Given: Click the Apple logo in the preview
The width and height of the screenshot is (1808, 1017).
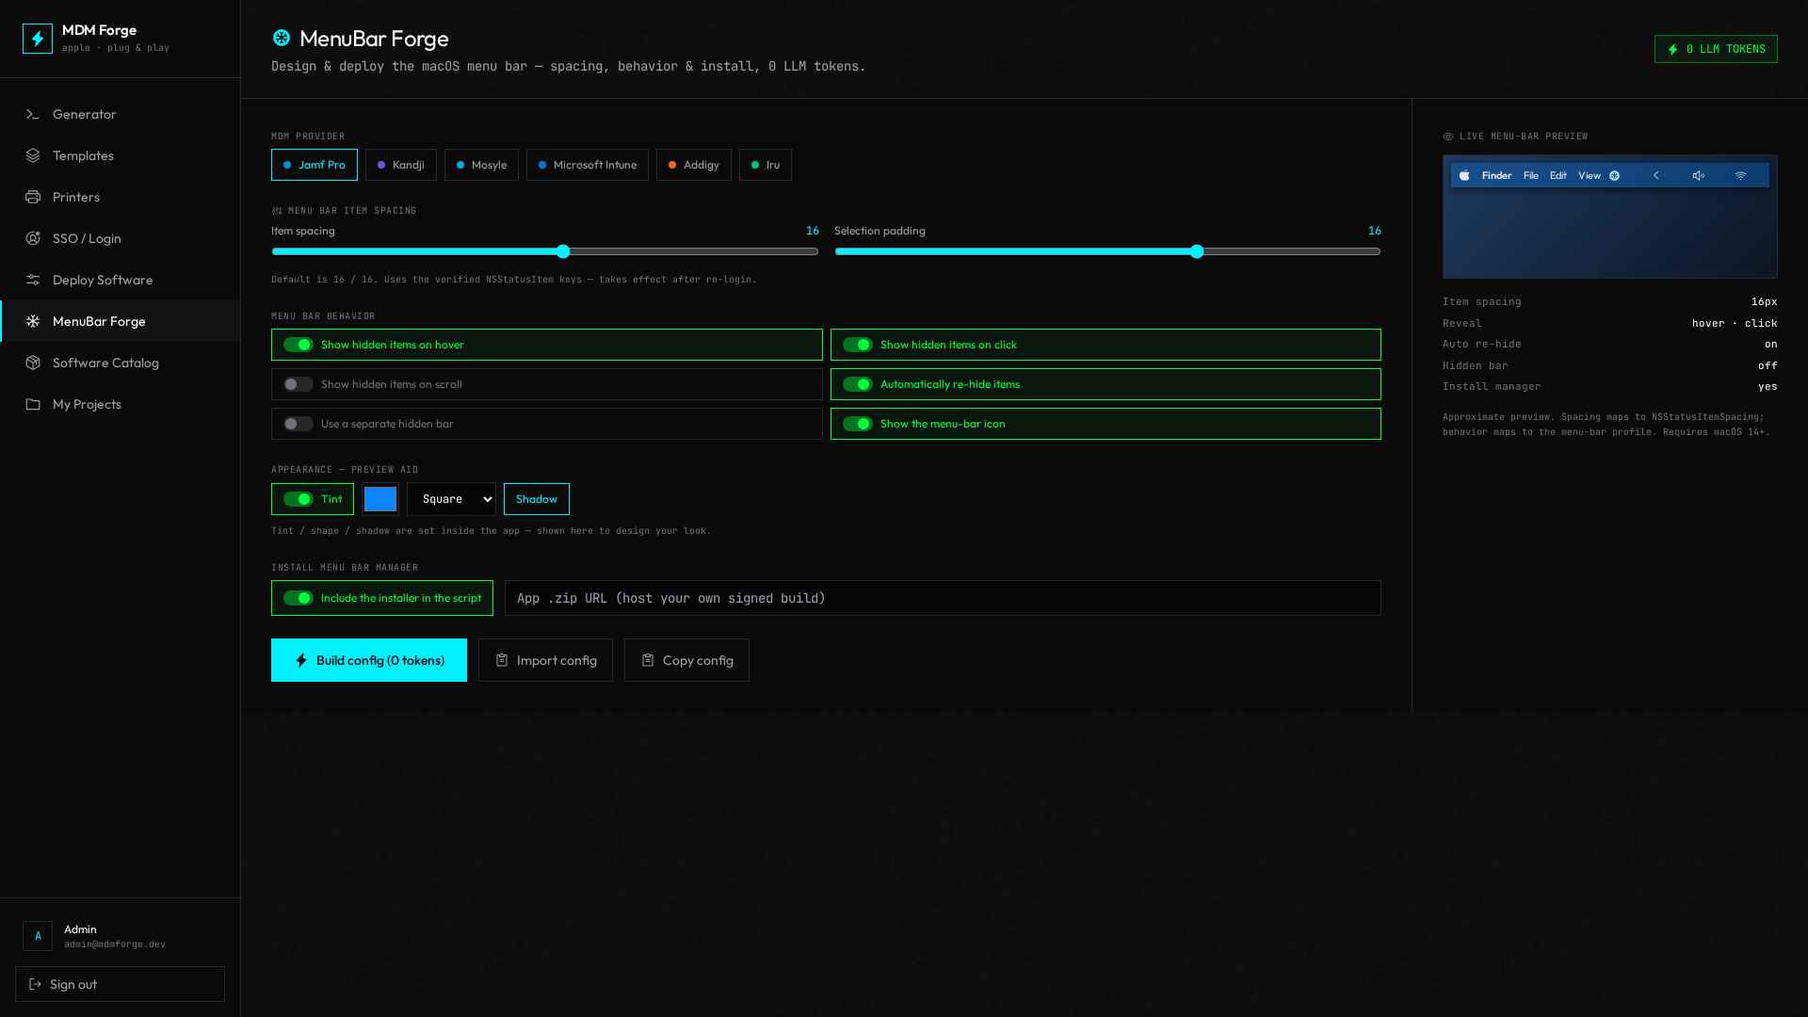Looking at the screenshot, I should tap(1464, 175).
